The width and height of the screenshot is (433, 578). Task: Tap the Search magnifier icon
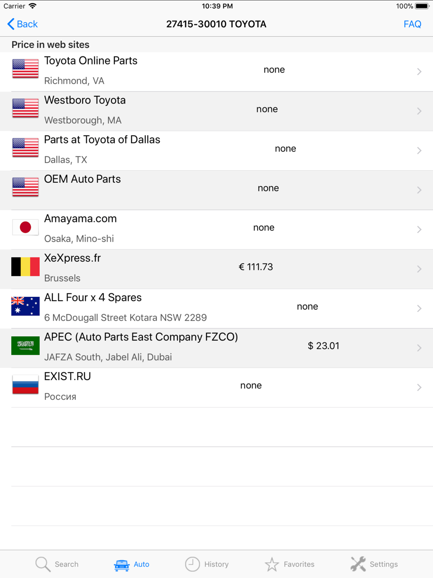pyautogui.click(x=43, y=564)
